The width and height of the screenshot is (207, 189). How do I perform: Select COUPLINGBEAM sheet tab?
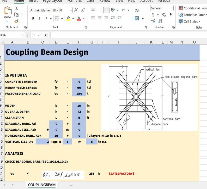pos(42,185)
